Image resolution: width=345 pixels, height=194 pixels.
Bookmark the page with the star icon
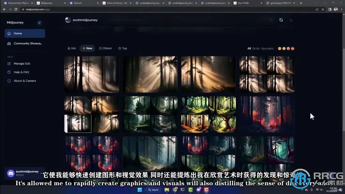[x=323, y=10]
